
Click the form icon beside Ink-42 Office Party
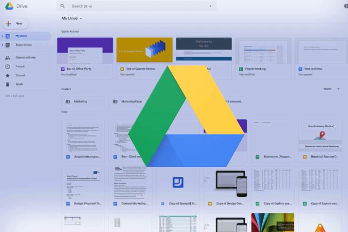coord(63,69)
